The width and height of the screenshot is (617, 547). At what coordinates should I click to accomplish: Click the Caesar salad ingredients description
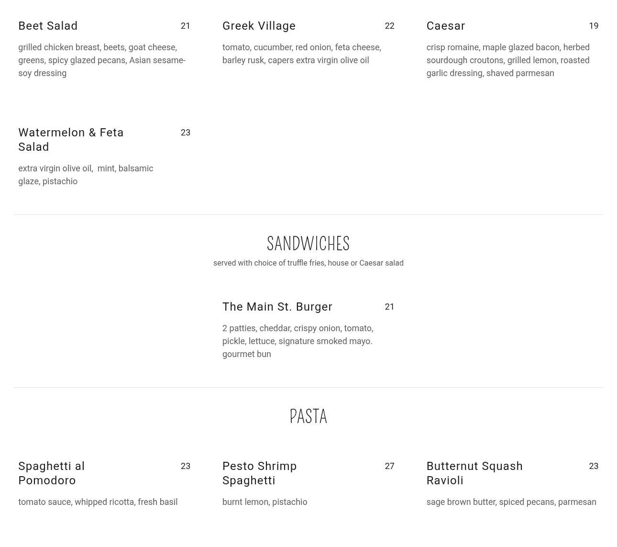[x=507, y=60]
